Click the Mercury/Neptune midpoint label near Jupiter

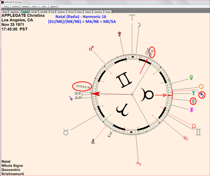[x=78, y=97]
